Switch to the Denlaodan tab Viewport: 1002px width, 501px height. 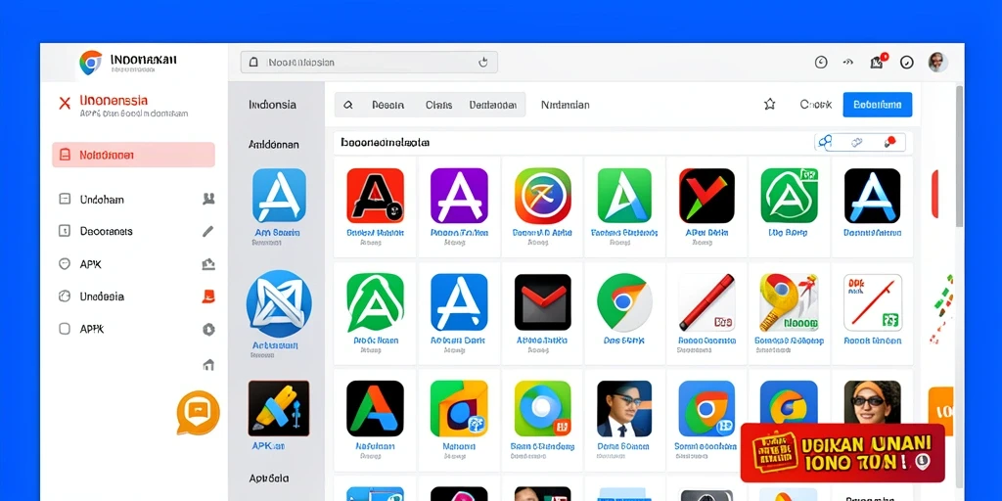click(x=493, y=105)
